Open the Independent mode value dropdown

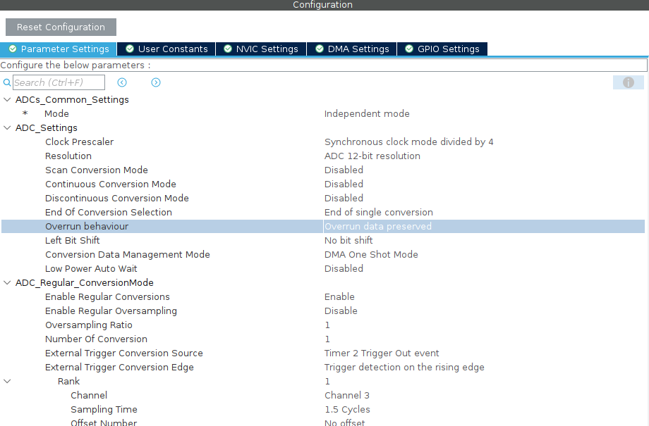click(x=367, y=113)
